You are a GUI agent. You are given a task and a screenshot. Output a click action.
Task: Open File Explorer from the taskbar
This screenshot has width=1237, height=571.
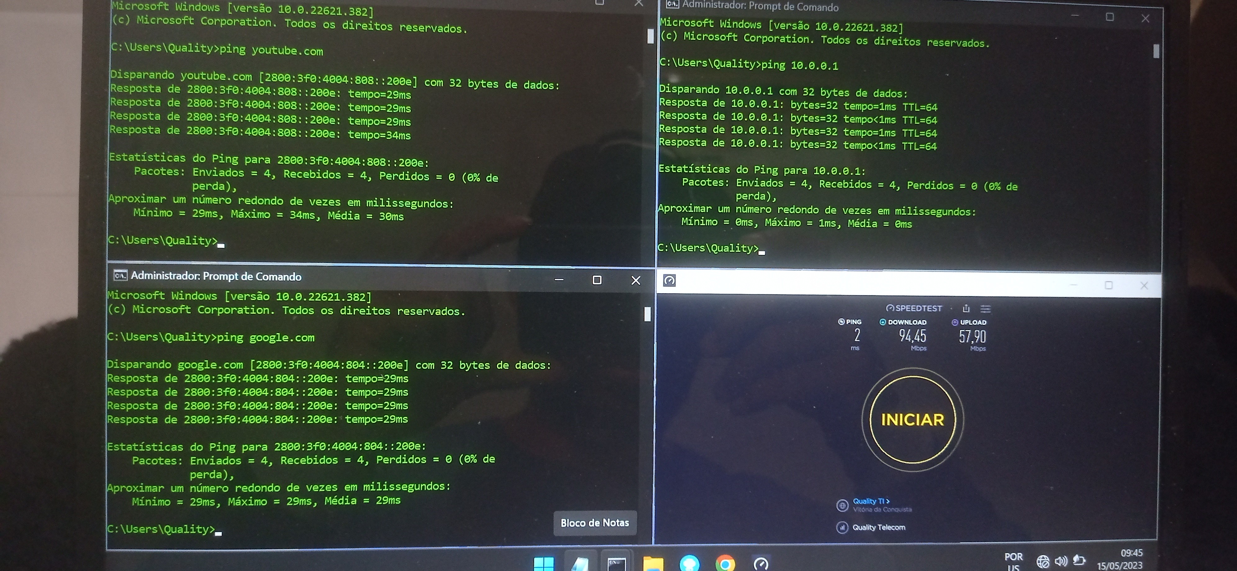(653, 564)
